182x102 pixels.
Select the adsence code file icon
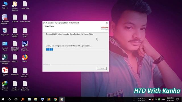click(x=25, y=33)
